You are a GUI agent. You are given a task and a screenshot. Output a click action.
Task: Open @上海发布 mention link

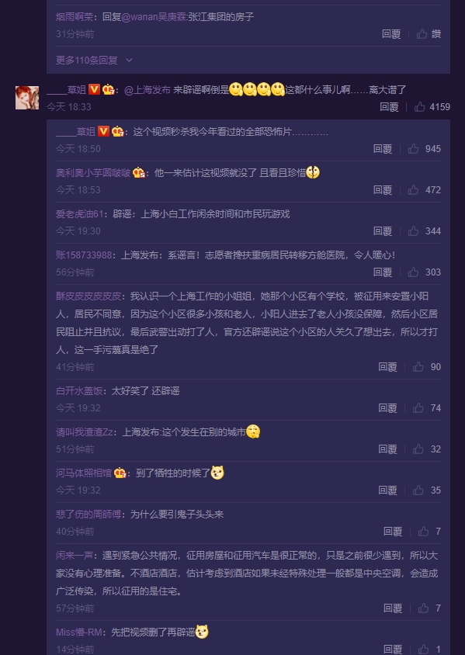tap(147, 90)
